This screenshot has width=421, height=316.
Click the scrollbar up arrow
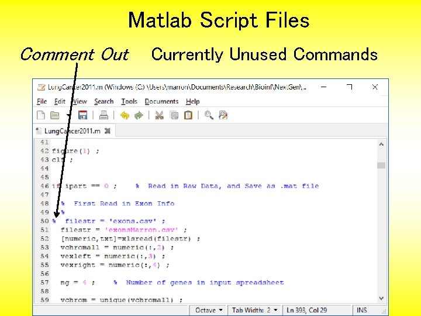[381, 145]
